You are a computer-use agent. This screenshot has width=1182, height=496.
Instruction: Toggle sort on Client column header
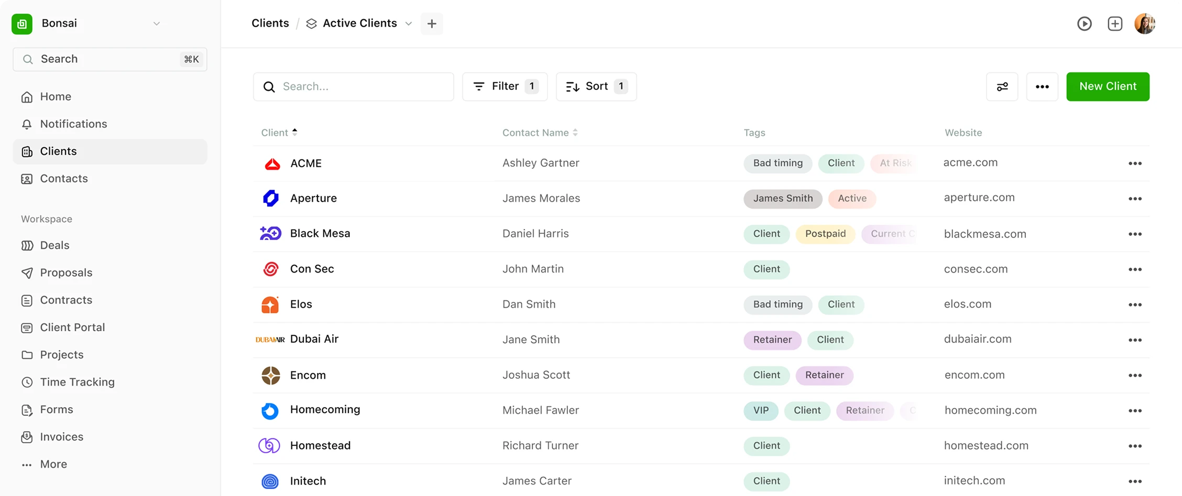pyautogui.click(x=279, y=132)
